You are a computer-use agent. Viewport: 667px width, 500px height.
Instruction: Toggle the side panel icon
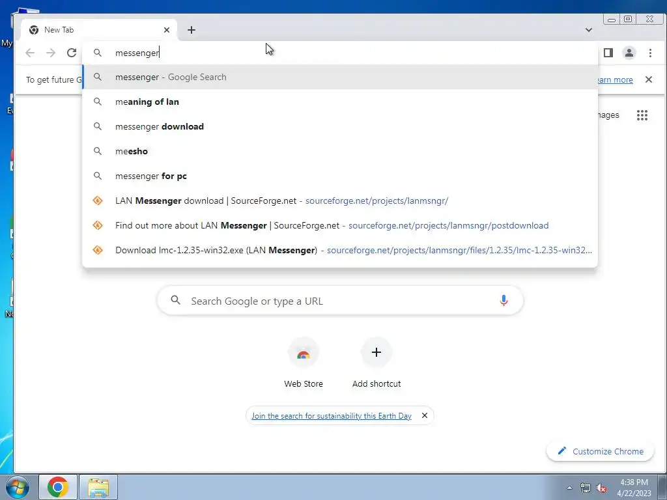[608, 53]
